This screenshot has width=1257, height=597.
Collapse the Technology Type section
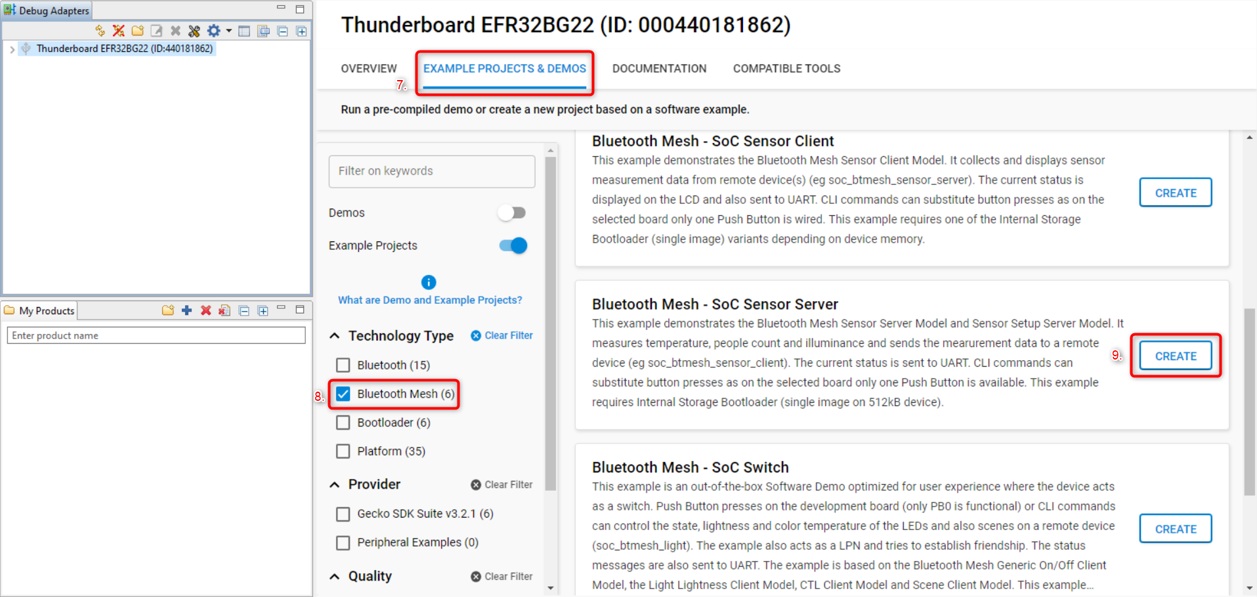[335, 336]
